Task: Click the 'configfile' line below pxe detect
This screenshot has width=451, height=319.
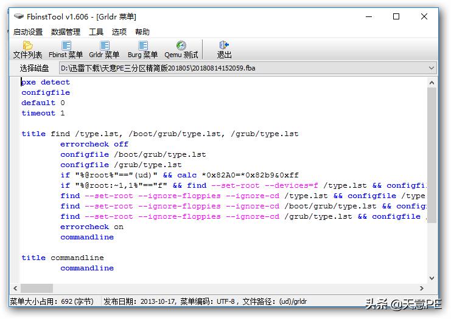Action: click(x=46, y=92)
